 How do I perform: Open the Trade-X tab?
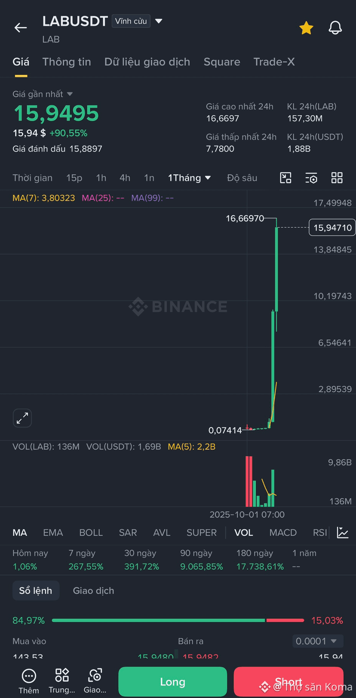click(274, 62)
